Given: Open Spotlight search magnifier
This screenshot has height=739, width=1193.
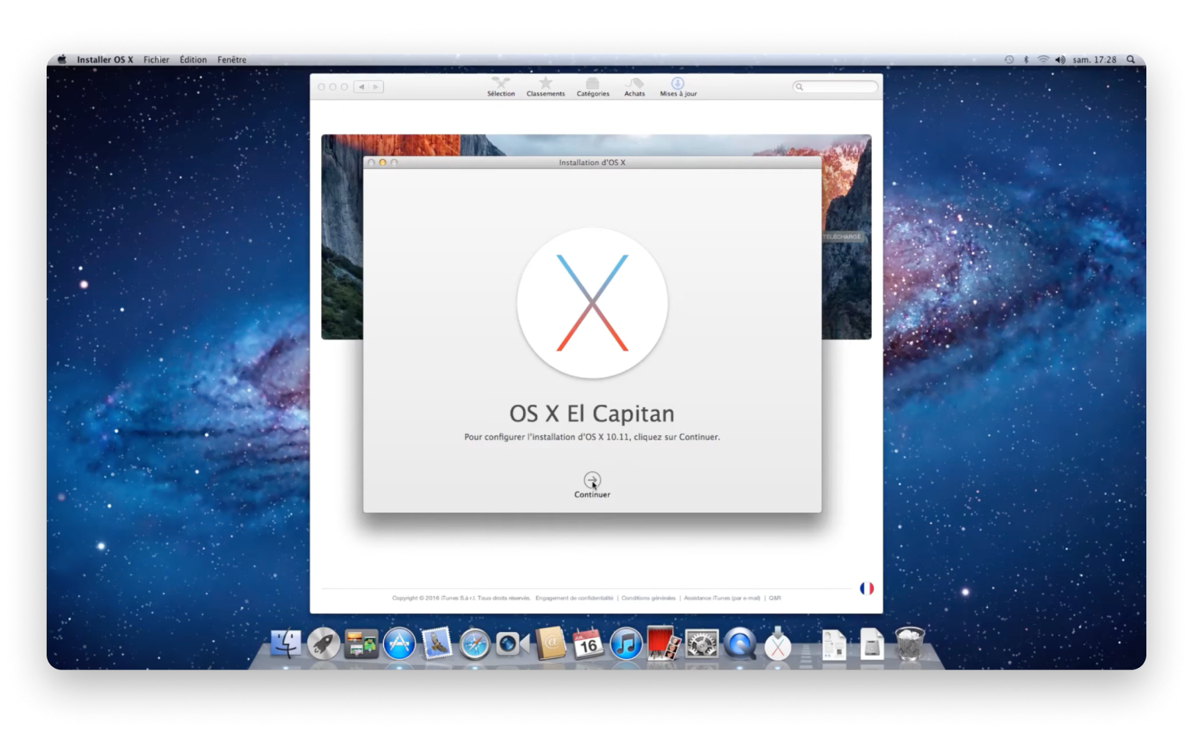Looking at the screenshot, I should tap(1130, 60).
